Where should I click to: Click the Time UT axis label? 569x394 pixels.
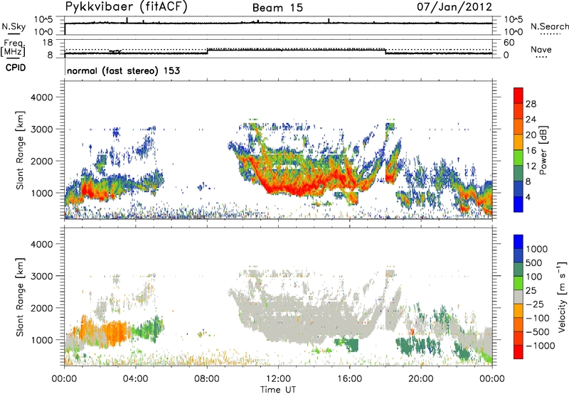click(278, 390)
